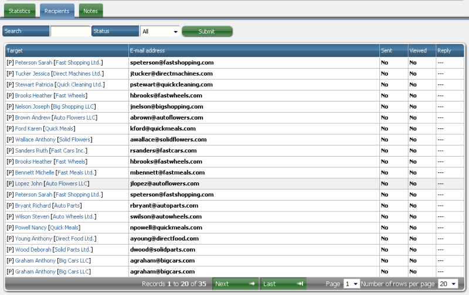Jump to the Last page

pyautogui.click(x=283, y=284)
